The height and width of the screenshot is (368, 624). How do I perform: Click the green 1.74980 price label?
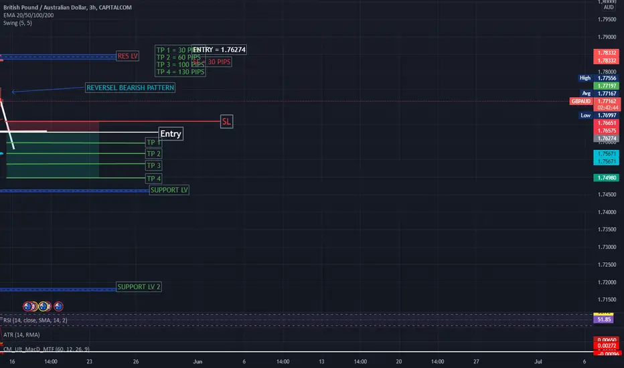point(607,178)
